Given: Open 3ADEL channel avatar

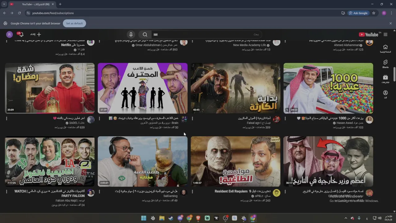Looking at the screenshot, I should point(91,120).
